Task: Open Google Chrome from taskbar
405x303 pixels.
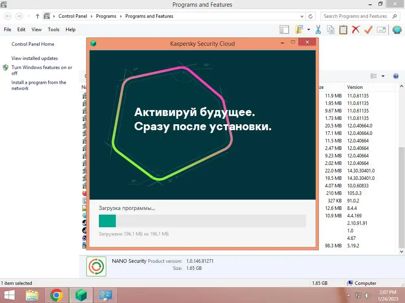Action: [x=57, y=295]
